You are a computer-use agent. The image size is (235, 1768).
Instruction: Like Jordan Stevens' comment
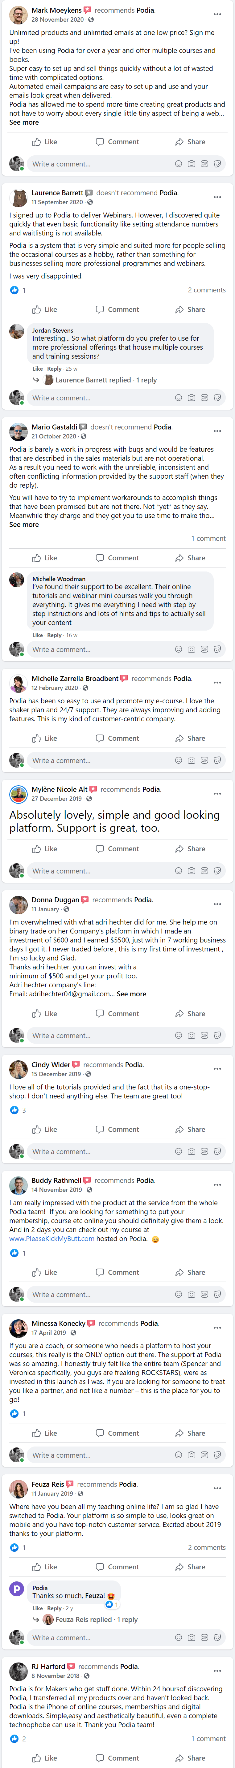tap(37, 369)
